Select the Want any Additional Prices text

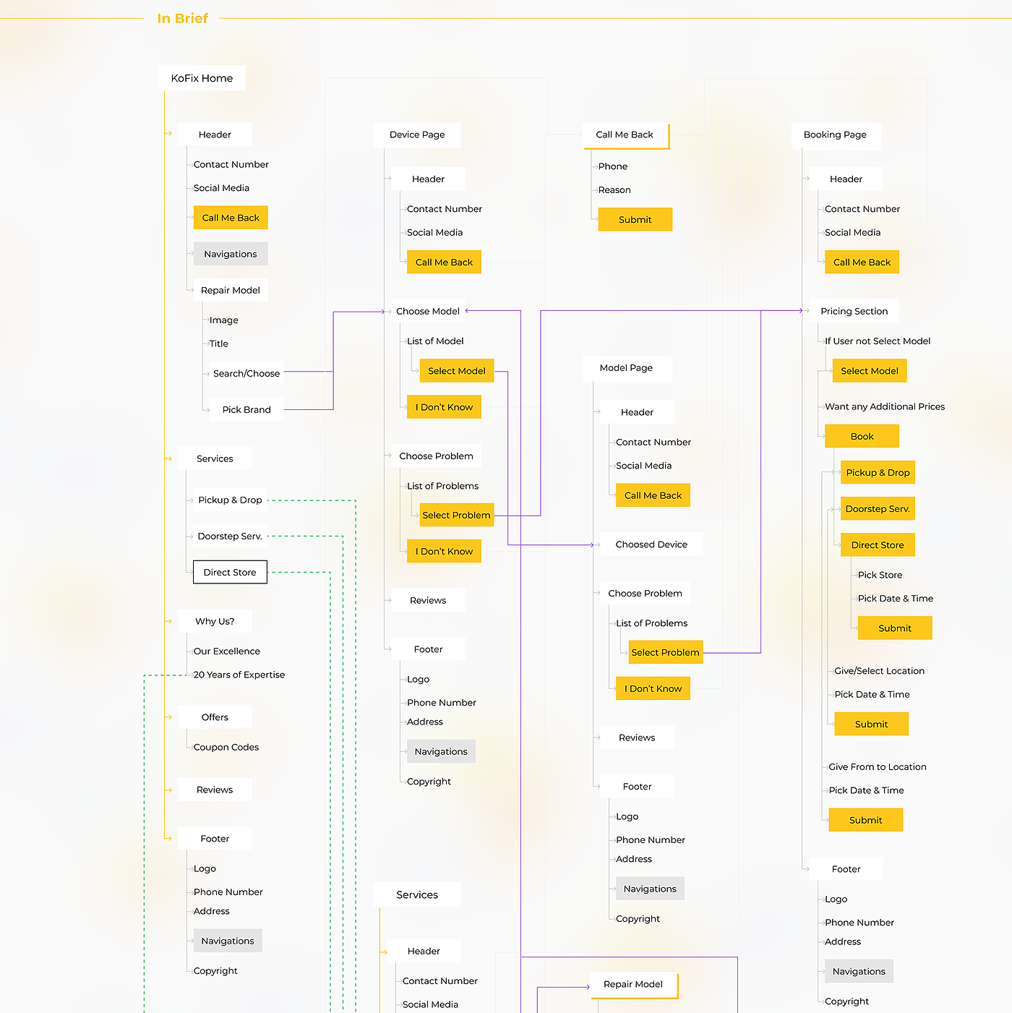coord(885,407)
